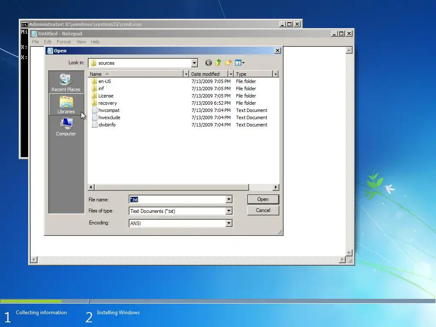Open the Encoding dropdown
The width and height of the screenshot is (436, 327).
[229, 223]
